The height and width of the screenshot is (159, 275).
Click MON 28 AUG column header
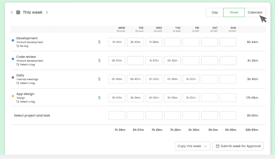click(121, 29)
